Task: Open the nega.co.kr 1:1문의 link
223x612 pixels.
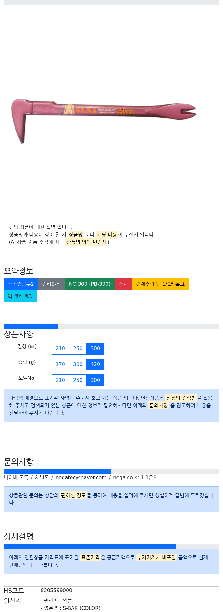Action: (135, 478)
